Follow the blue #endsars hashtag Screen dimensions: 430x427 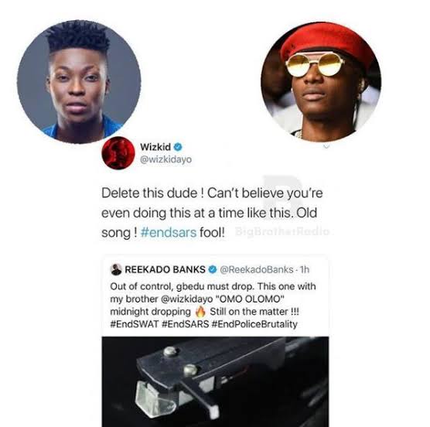coord(169,232)
